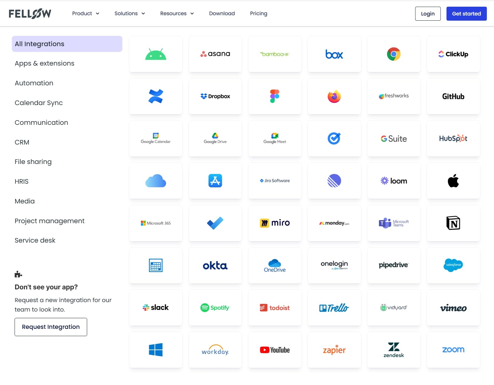Open the iCloud integration card
Screen dimensions: 494x385
pyautogui.click(x=156, y=181)
